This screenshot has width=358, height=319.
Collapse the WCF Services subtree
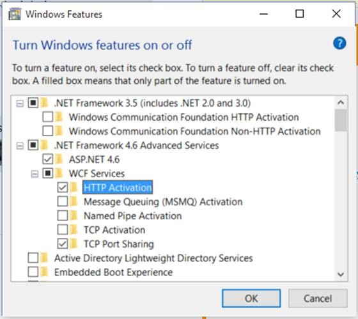(x=35, y=175)
